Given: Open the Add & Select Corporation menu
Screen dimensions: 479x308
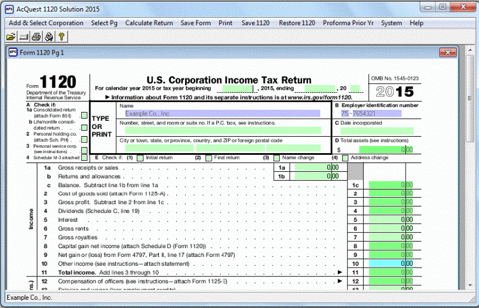Looking at the screenshot, I should click(46, 23).
